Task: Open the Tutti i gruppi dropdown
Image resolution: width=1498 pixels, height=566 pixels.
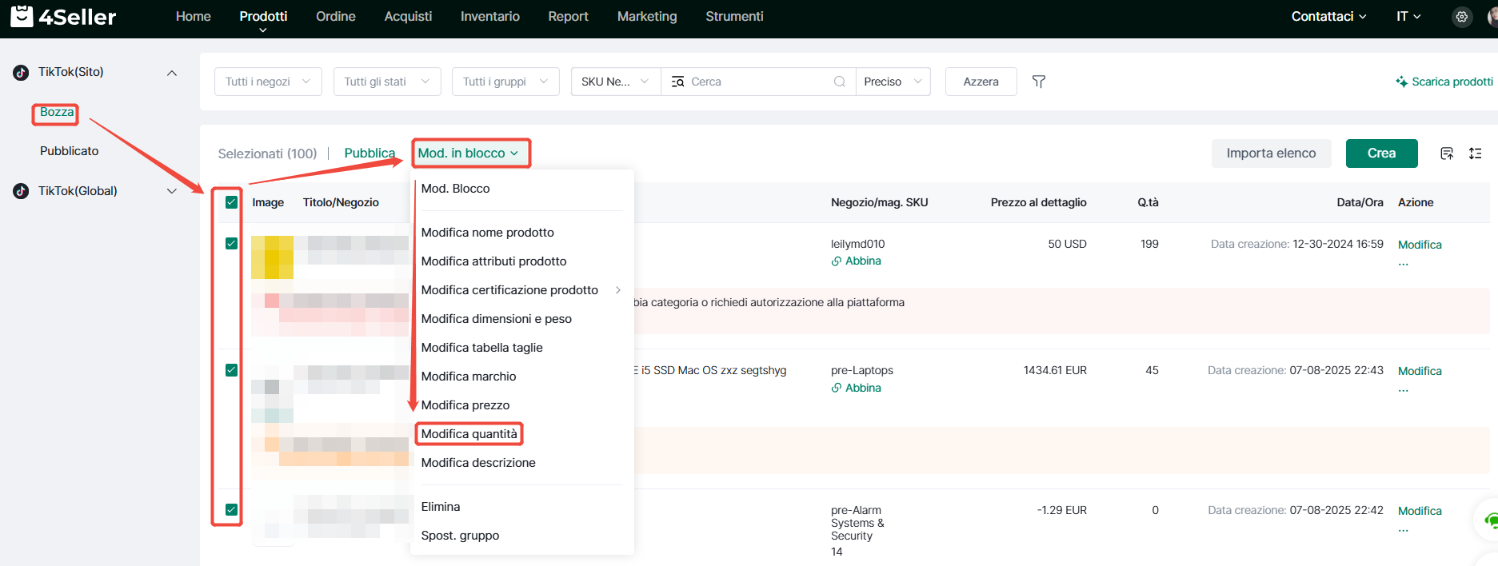Action: click(x=505, y=82)
